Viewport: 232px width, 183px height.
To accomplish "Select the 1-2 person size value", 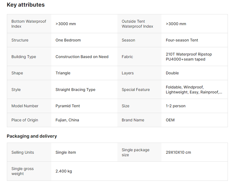I will pyautogui.click(x=176, y=106).
